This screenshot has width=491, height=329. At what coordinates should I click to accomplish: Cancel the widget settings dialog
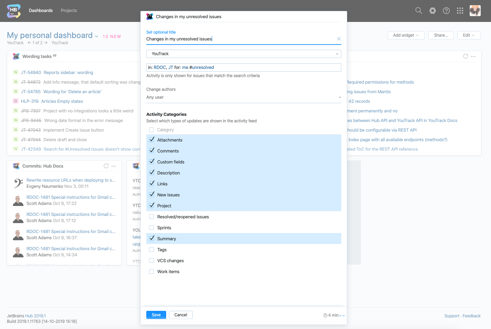click(x=181, y=315)
